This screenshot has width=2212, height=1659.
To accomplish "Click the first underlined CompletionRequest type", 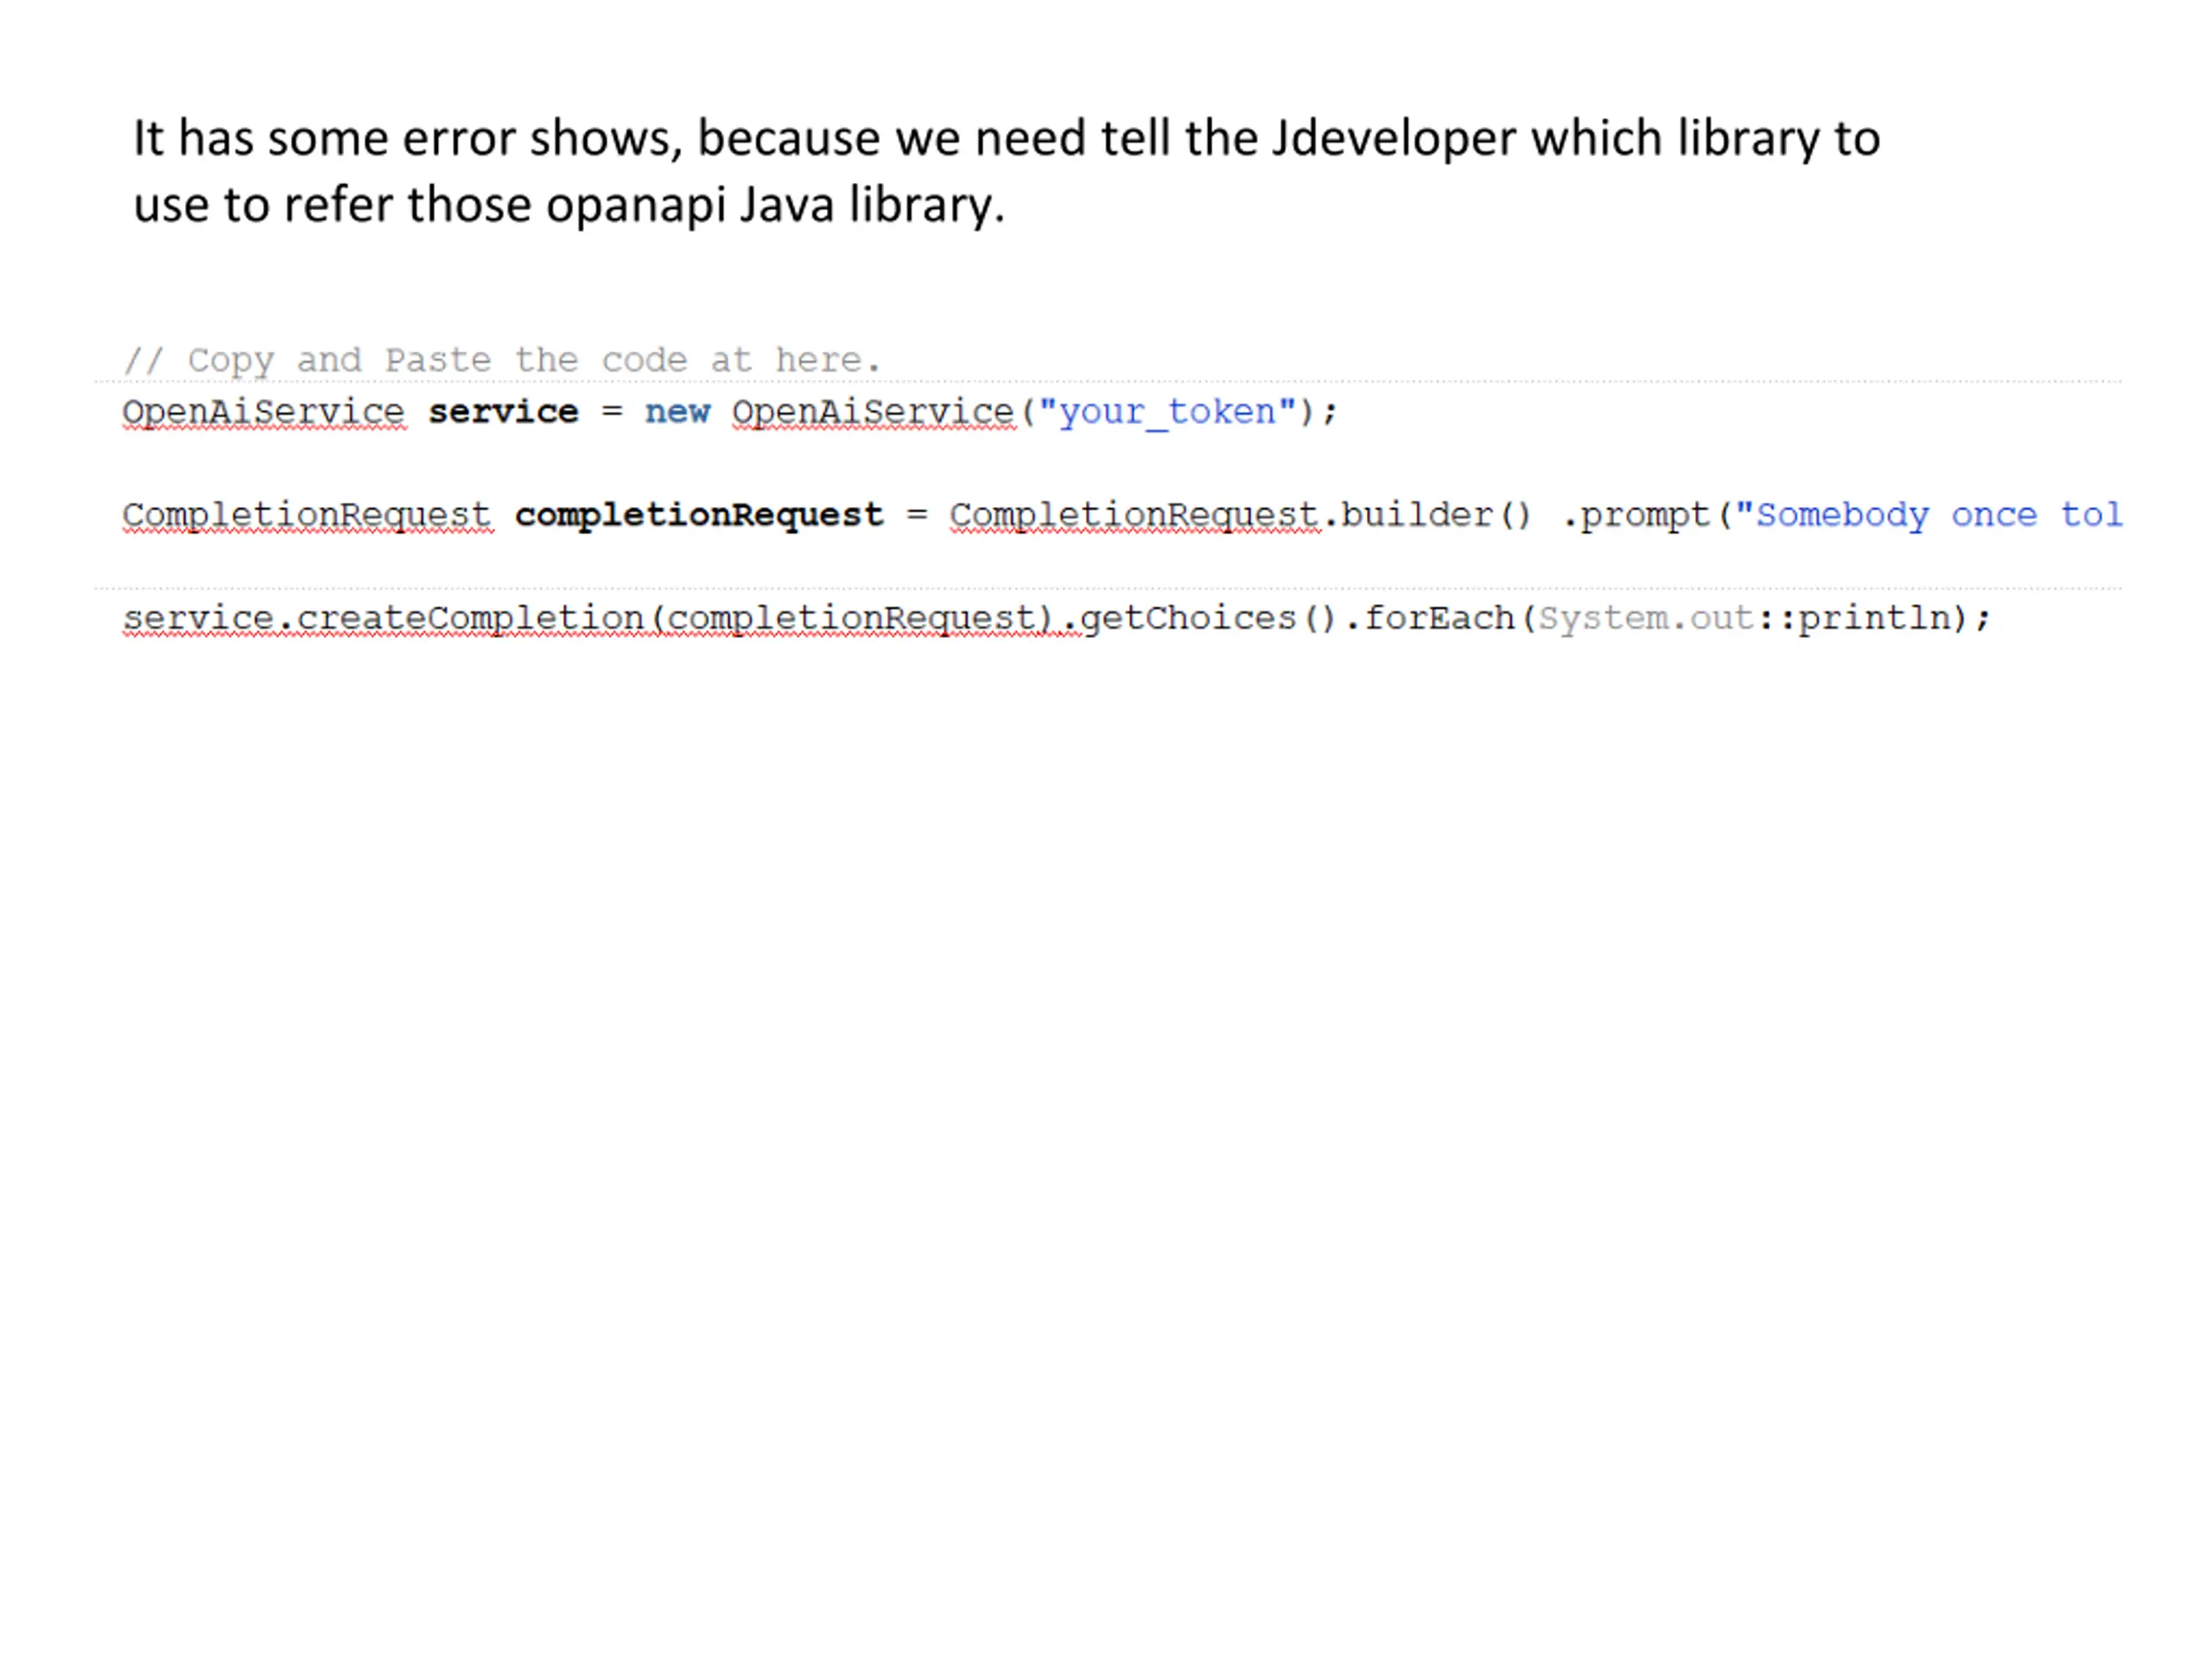I will click(307, 515).
